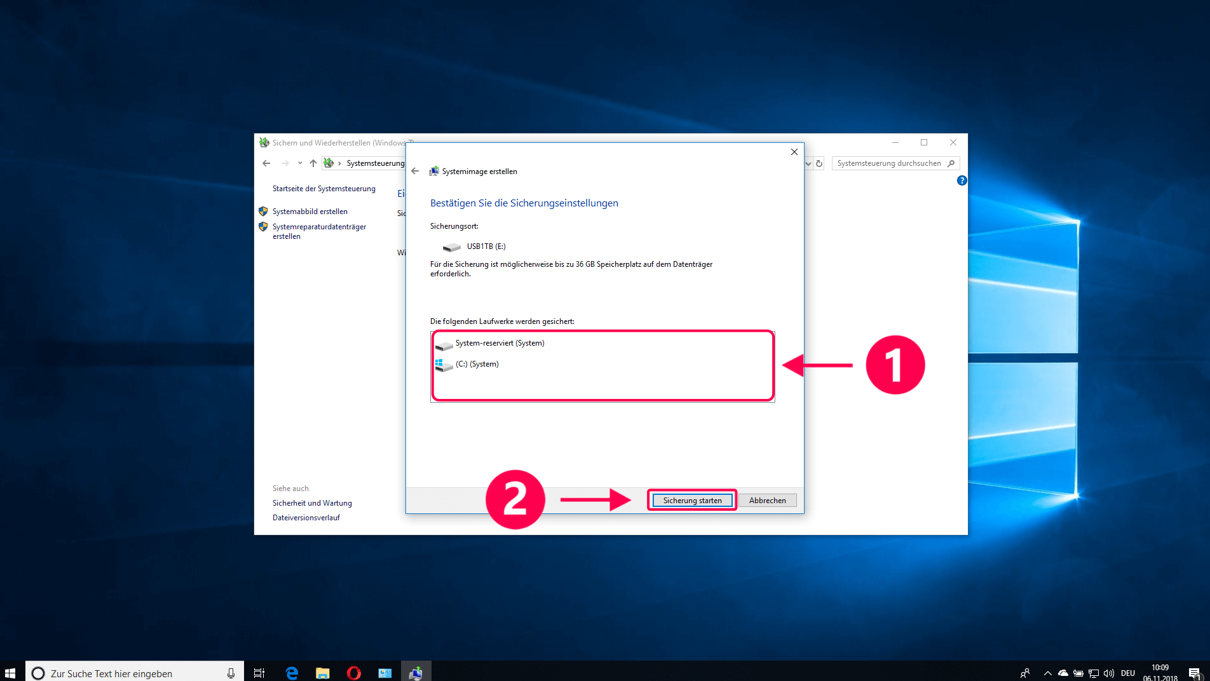Open Dateiversionsverlauf link
Viewport: 1210px width, 681px height.
point(306,518)
